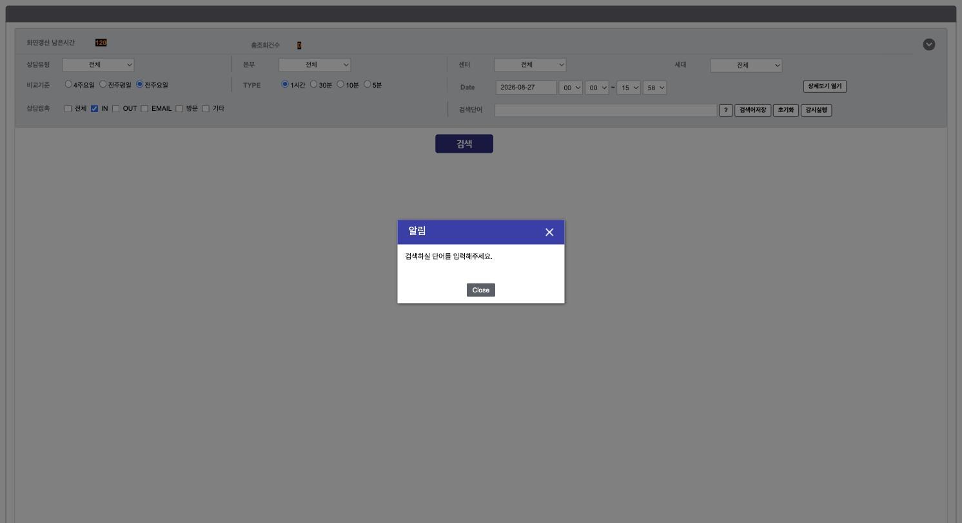This screenshot has width=962, height=523.
Task: Open the end hour dropdown showing 15
Action: [629, 88]
